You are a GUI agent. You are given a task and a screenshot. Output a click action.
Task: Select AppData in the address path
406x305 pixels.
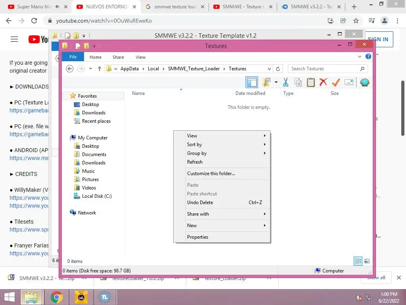(130, 69)
